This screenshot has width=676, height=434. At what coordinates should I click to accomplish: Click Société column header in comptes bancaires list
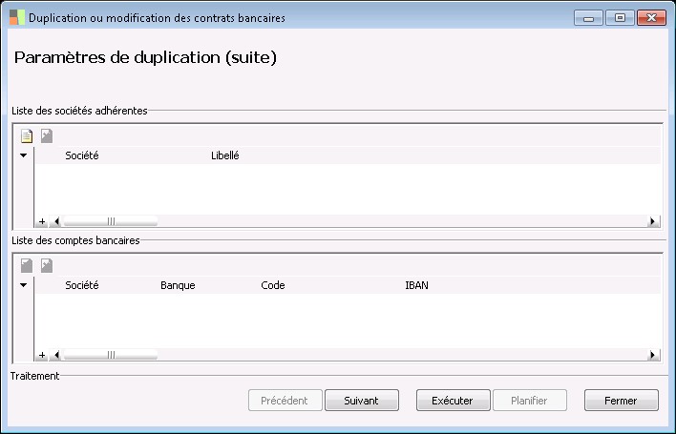82,285
